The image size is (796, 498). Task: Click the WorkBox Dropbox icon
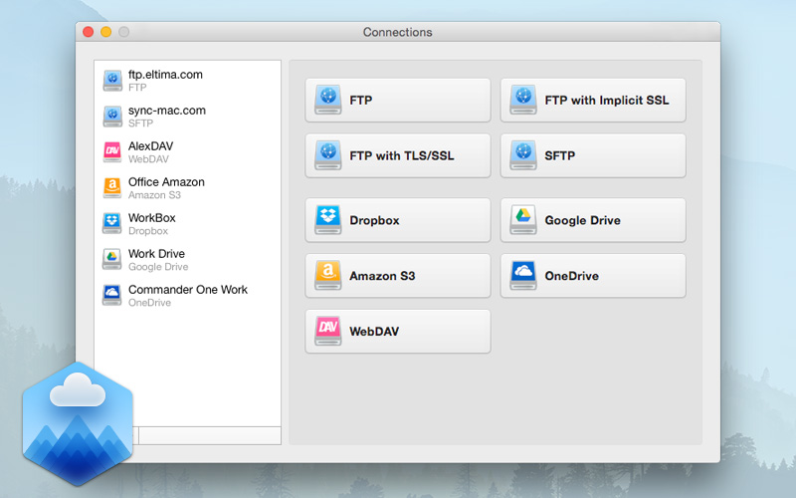(x=112, y=223)
